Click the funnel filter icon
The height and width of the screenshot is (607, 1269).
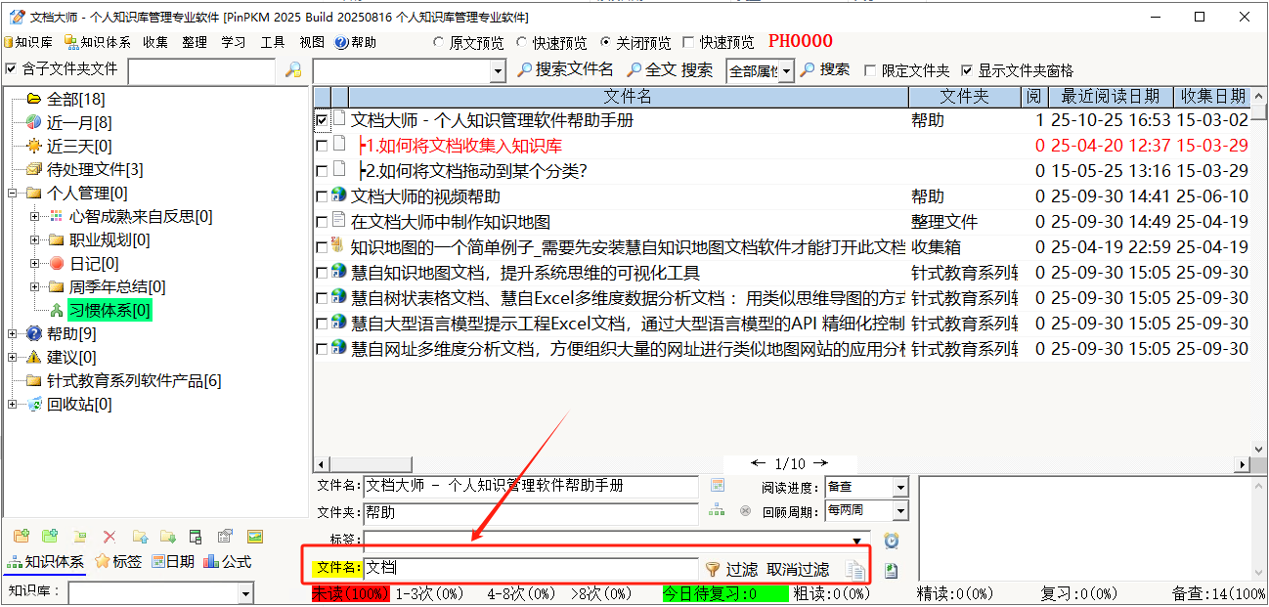point(713,569)
